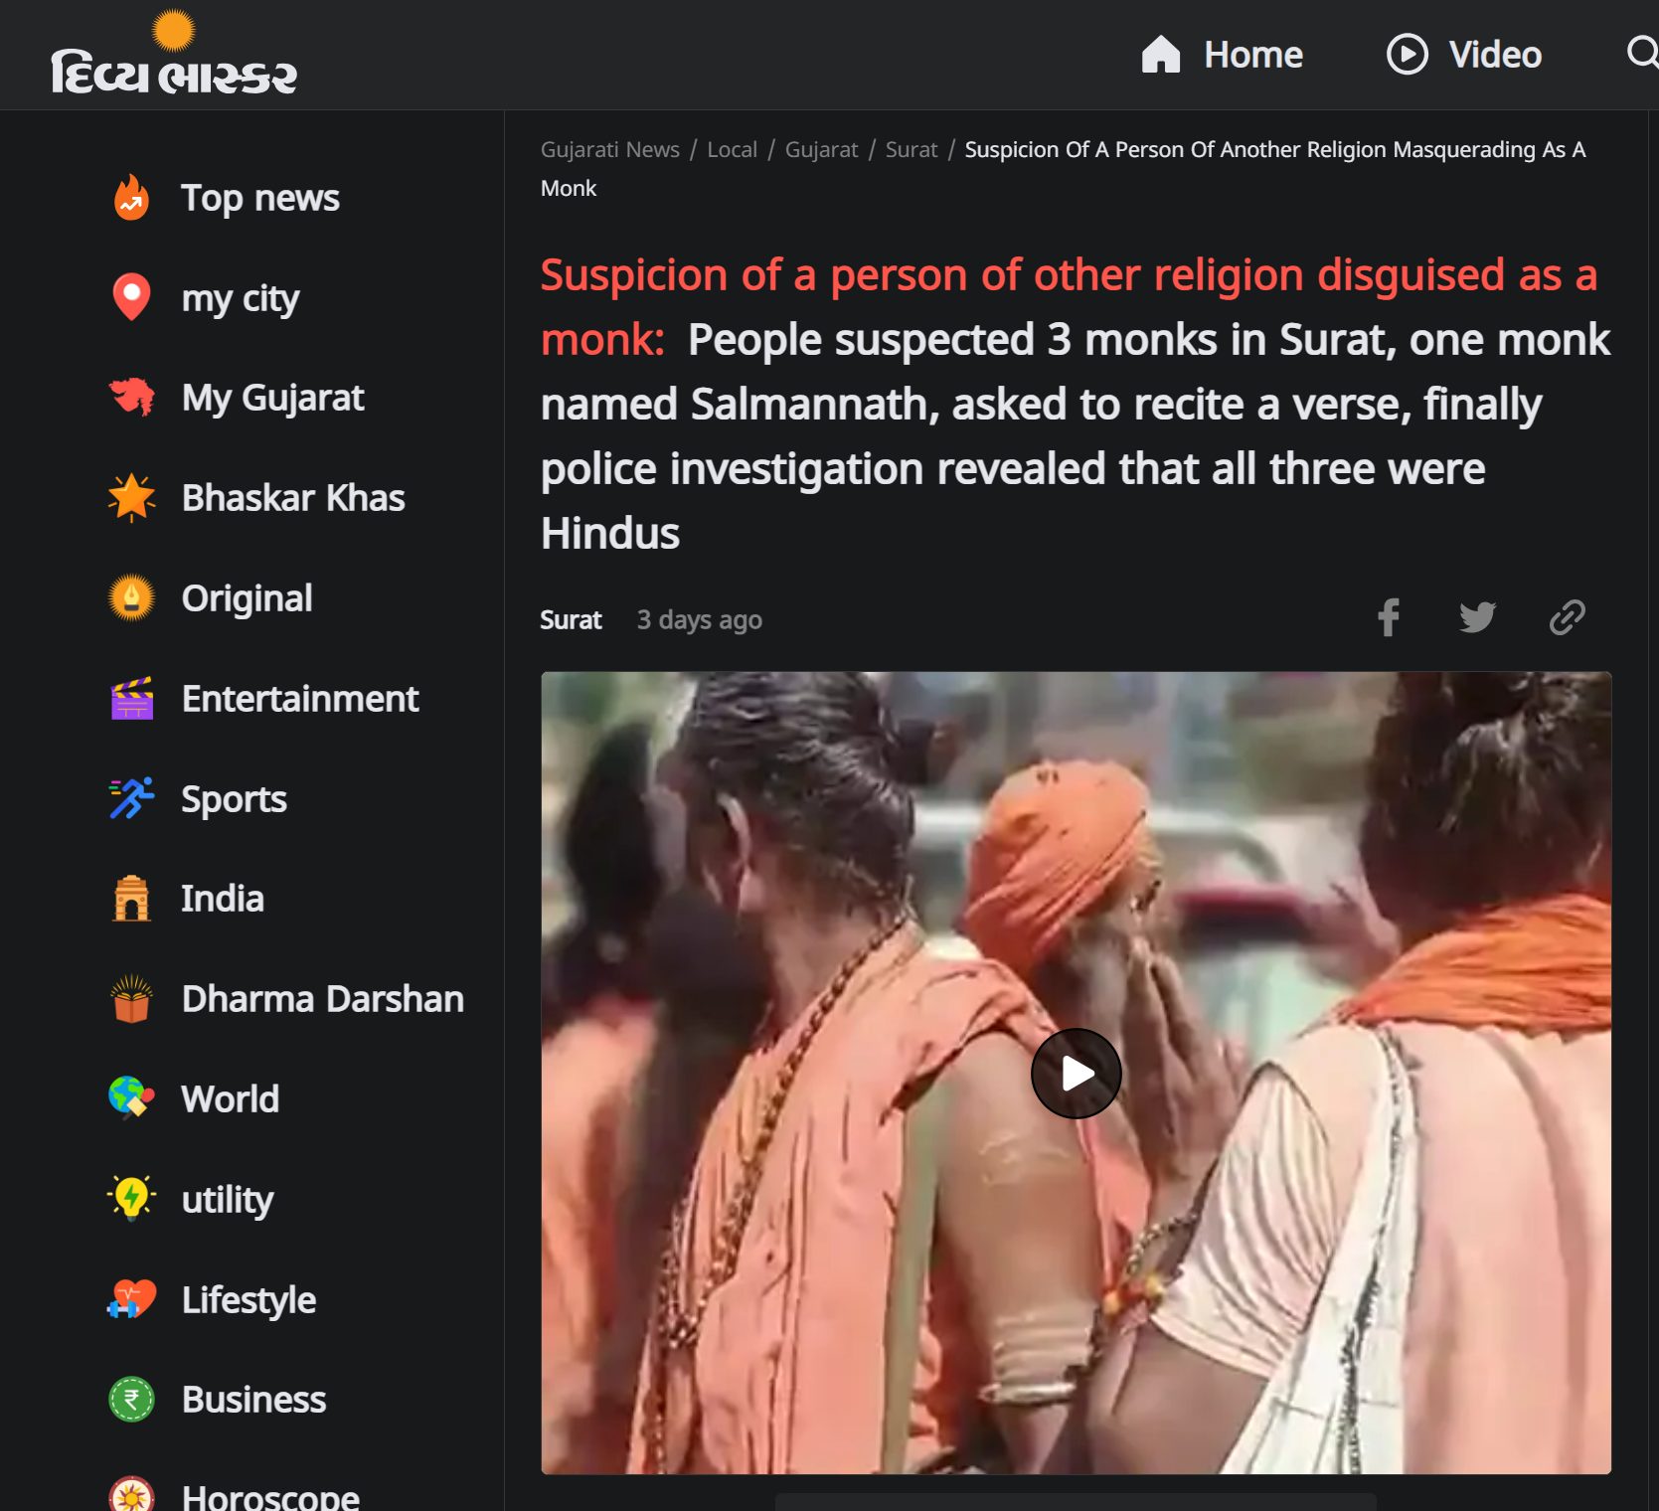This screenshot has height=1511, width=1659.
Task: Click the monks video thumbnail
Action: click(1077, 1073)
